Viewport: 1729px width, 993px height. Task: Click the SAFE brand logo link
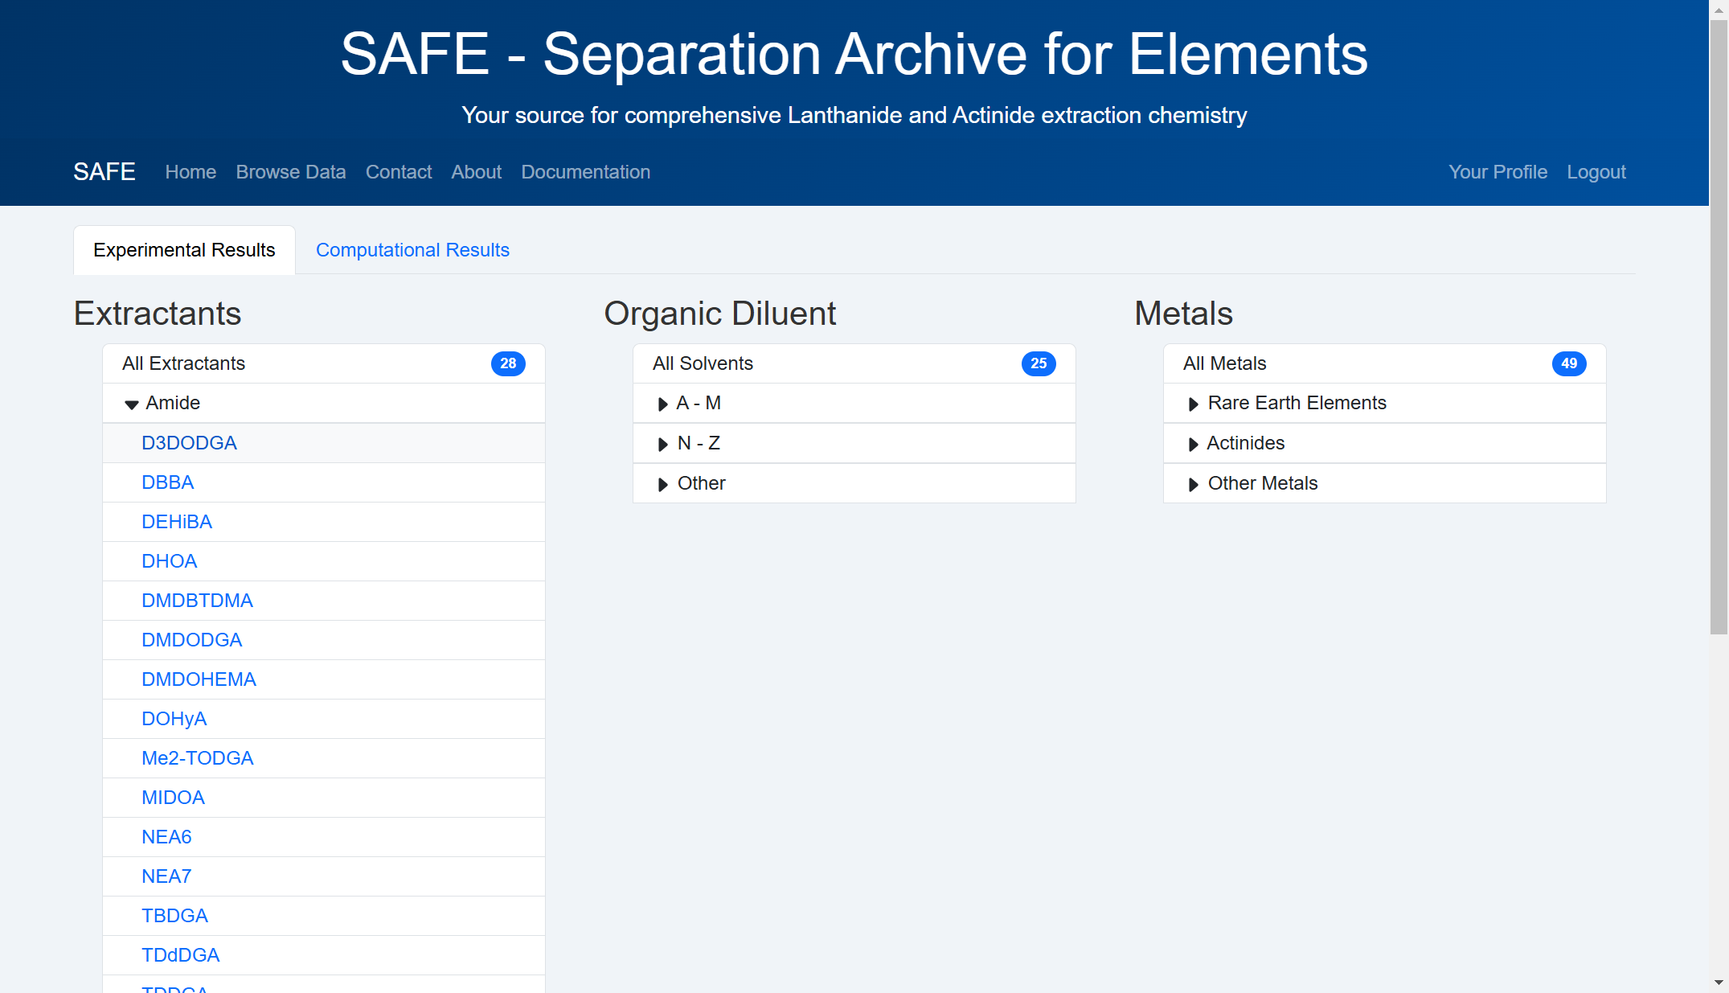pyautogui.click(x=104, y=172)
